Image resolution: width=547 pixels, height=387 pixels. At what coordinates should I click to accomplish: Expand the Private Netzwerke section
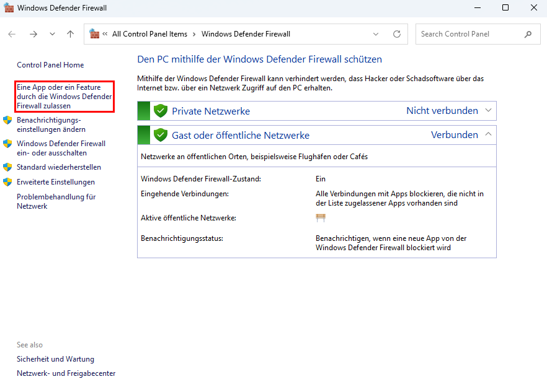click(x=488, y=111)
